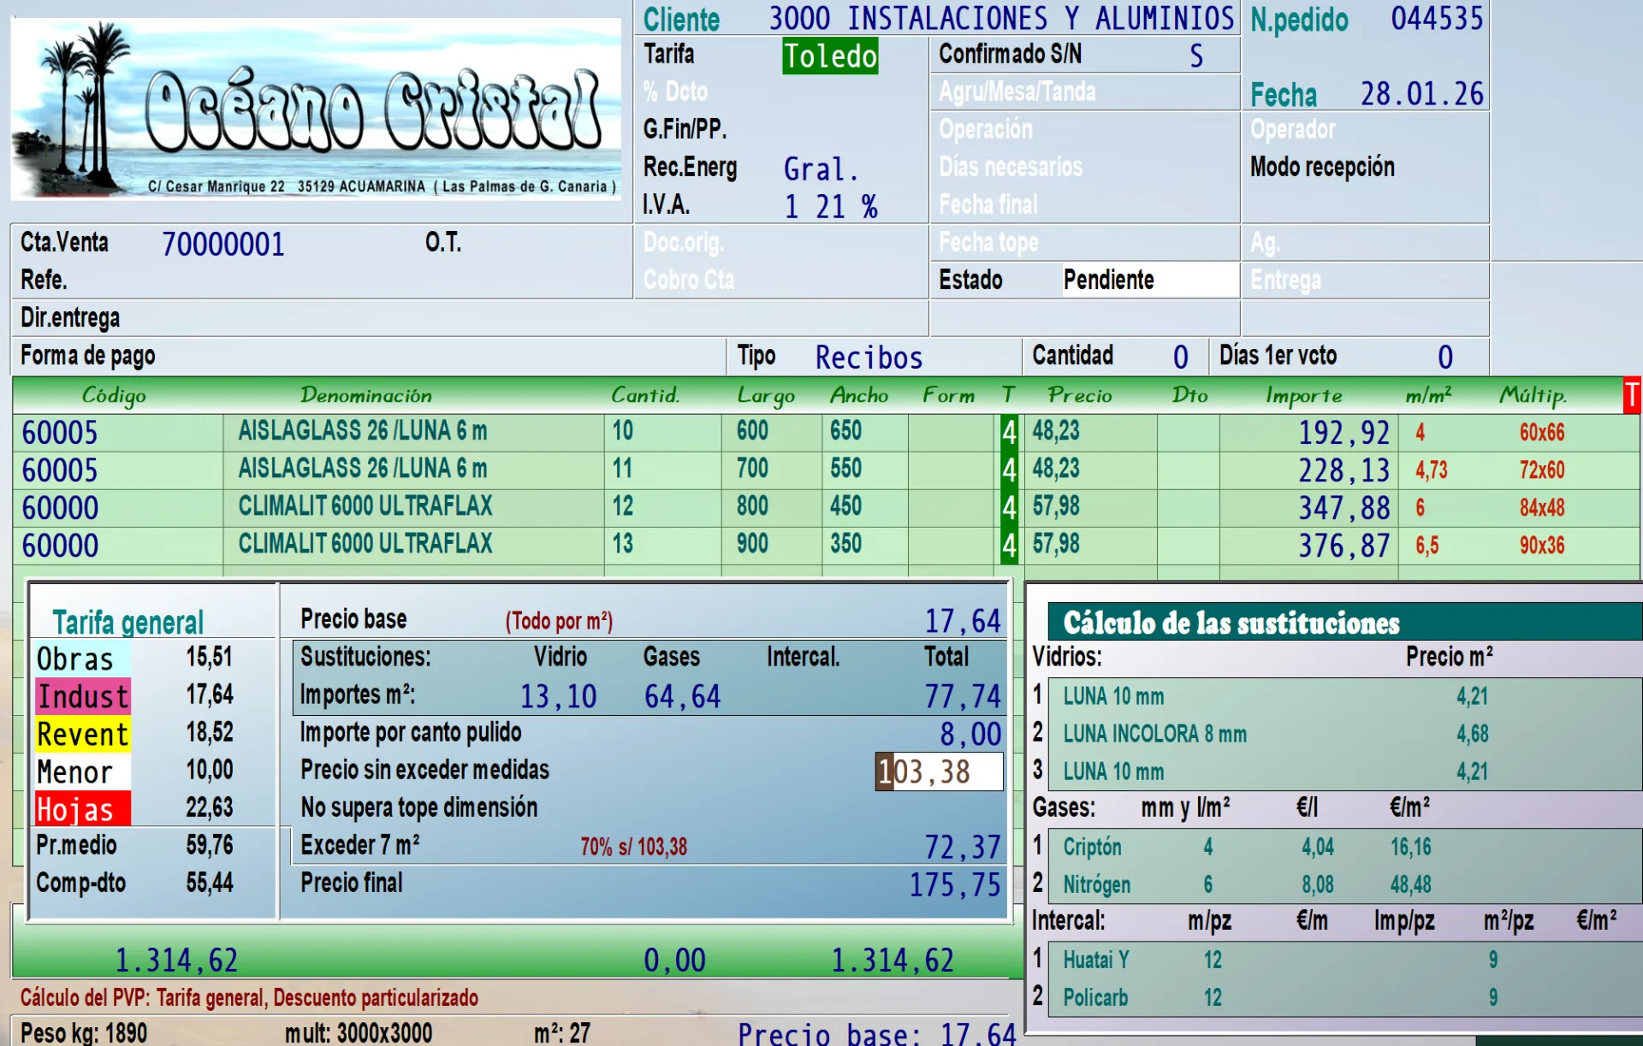Click importe value 192,92
This screenshot has width=1643, height=1046.
(1343, 433)
